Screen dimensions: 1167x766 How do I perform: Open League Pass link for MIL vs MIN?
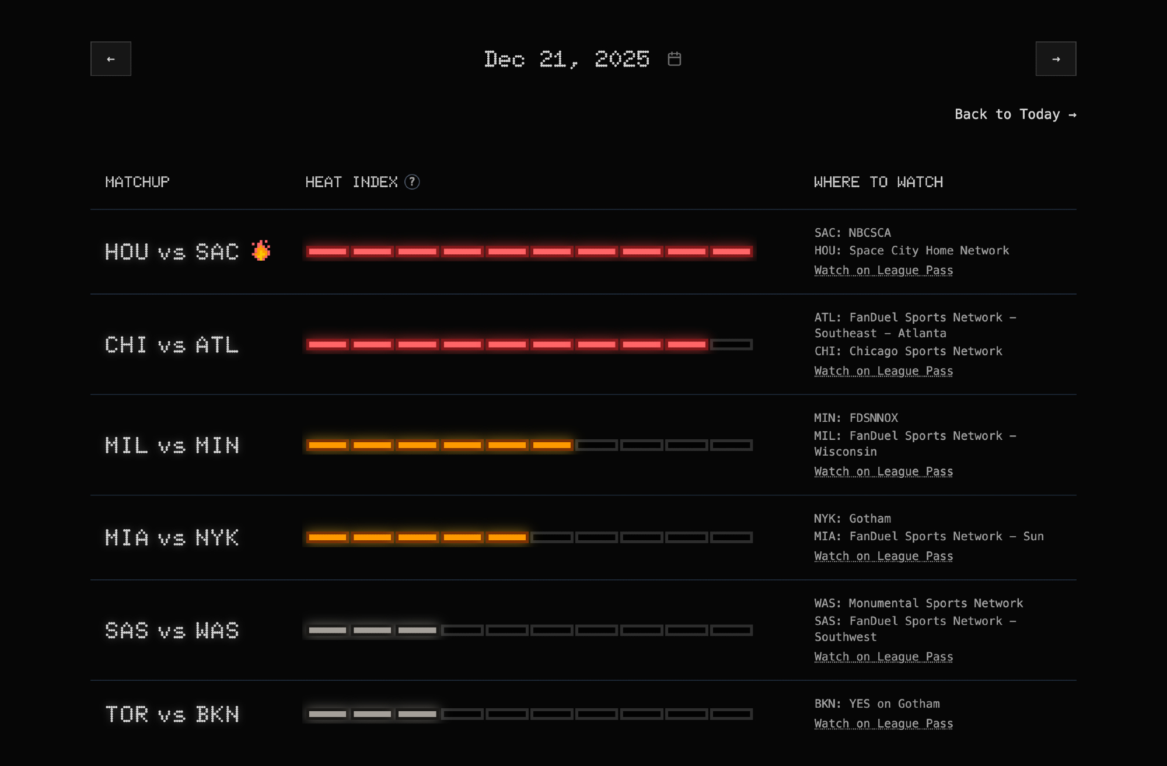click(x=883, y=471)
